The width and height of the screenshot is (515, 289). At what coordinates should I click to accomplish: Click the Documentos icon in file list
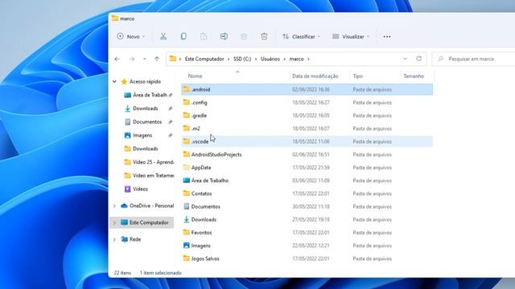point(186,206)
